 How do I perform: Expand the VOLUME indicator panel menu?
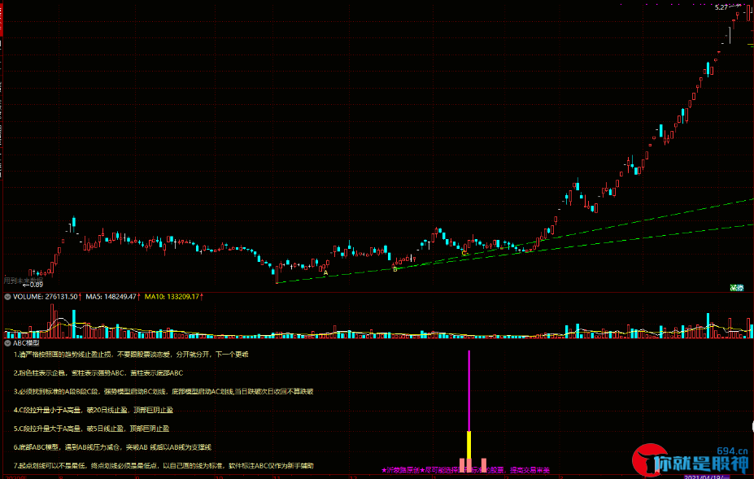coord(7,297)
